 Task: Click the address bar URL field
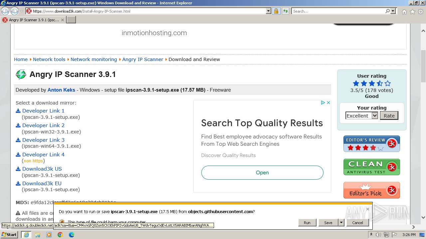pyautogui.click(x=148, y=11)
